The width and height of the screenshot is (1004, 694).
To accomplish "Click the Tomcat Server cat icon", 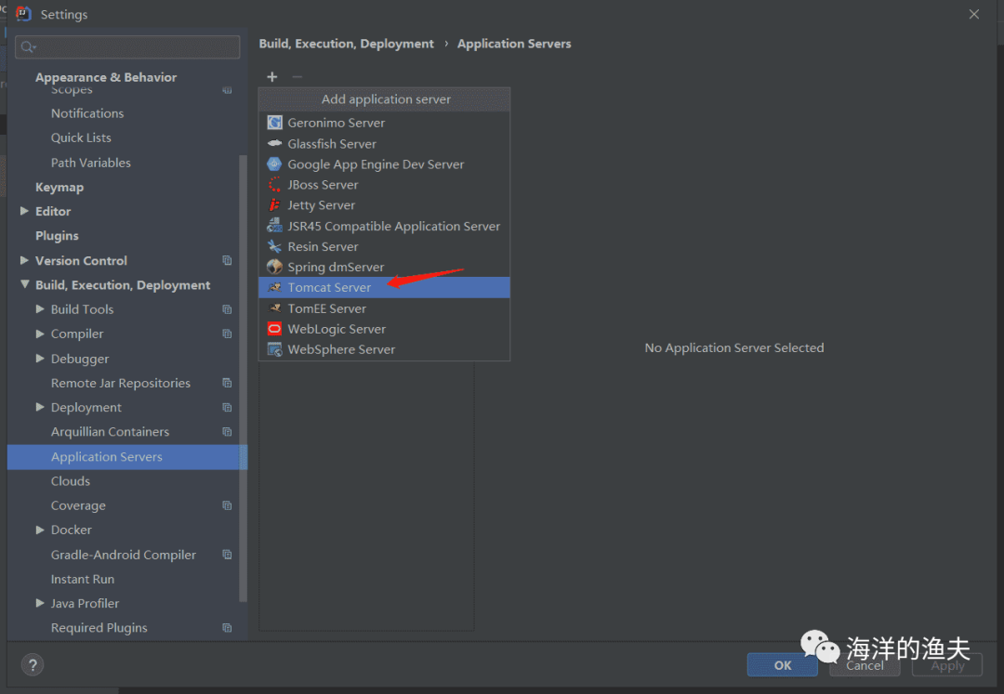I will 274,287.
